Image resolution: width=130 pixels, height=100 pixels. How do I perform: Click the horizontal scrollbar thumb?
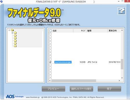pyautogui.click(x=74, y=81)
